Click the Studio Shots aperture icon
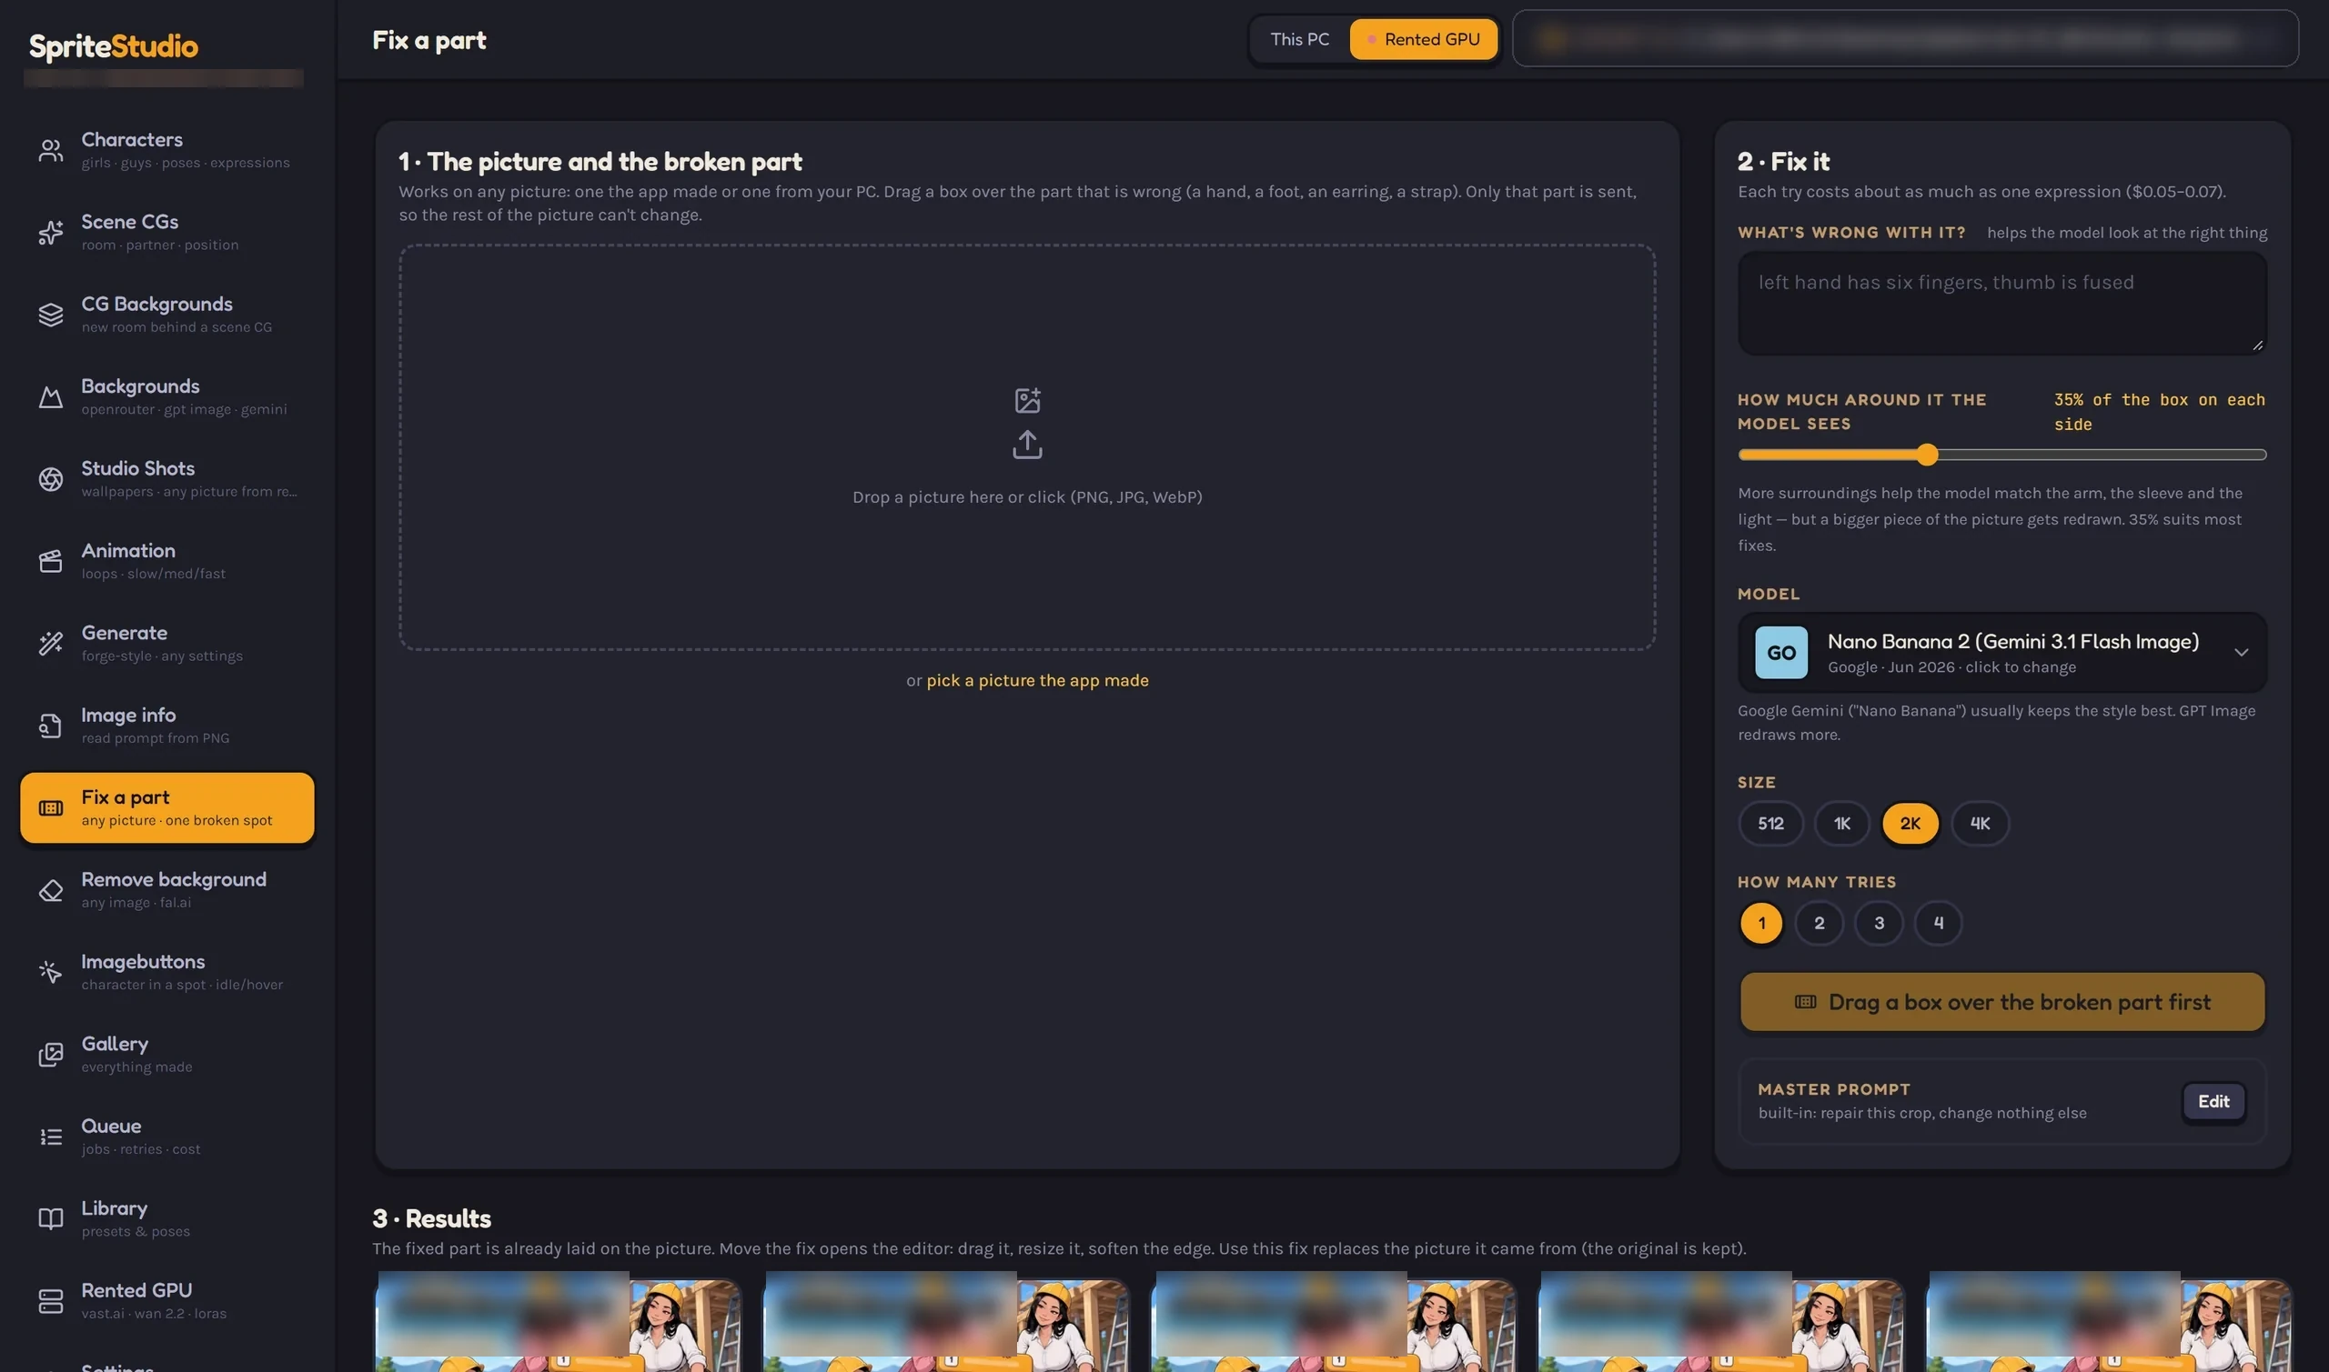The height and width of the screenshot is (1372, 2329). tap(51, 479)
